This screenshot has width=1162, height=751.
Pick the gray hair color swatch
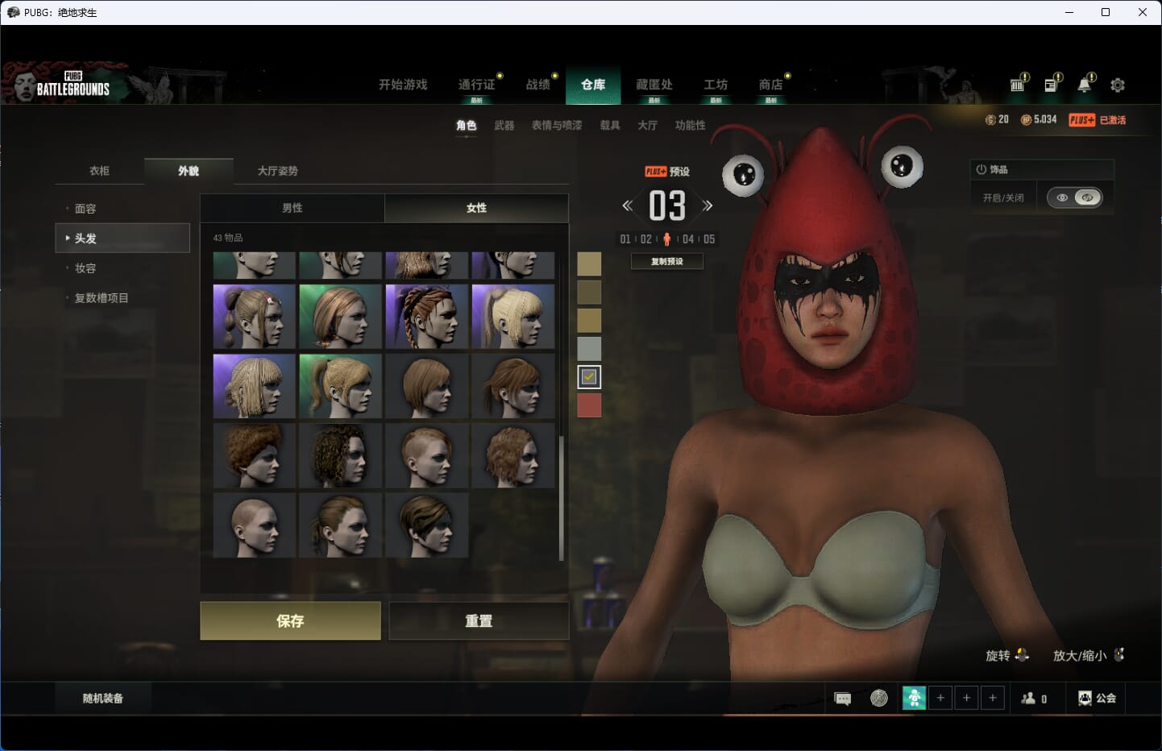[x=589, y=348]
